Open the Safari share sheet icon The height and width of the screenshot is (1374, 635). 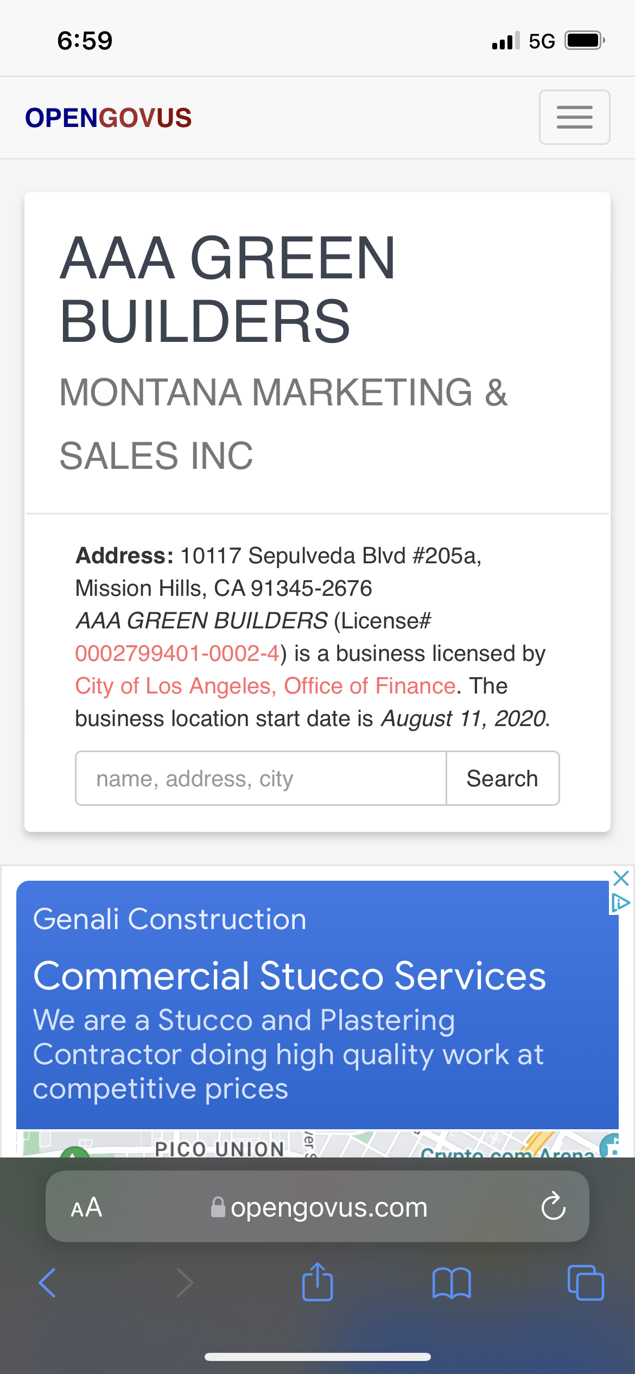click(317, 1282)
